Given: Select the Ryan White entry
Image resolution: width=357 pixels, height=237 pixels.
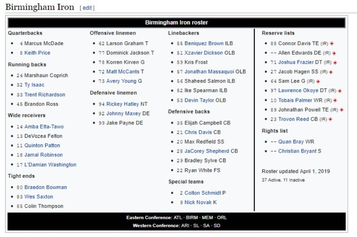Looking at the screenshot, I should pos(198,170).
